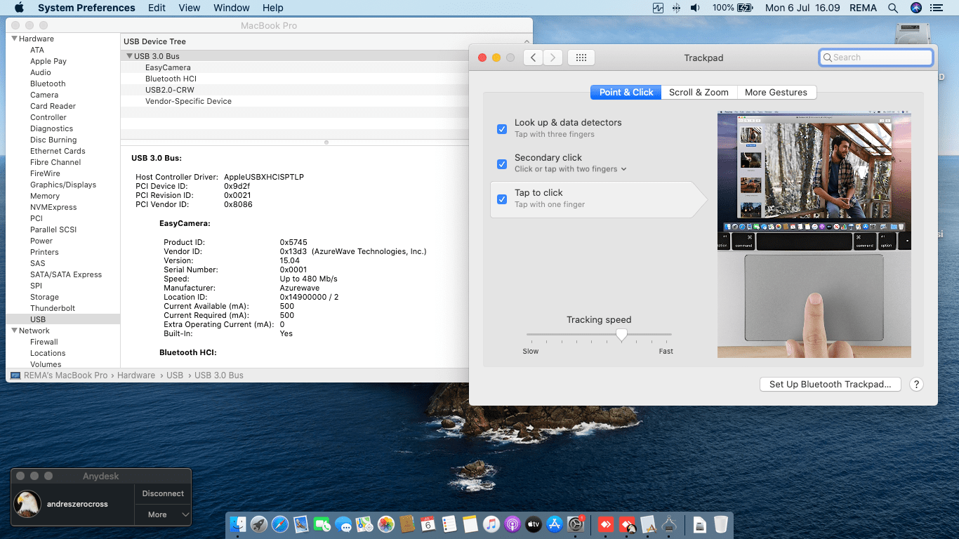Select the Point & Click tab
959x539 pixels.
[626, 92]
